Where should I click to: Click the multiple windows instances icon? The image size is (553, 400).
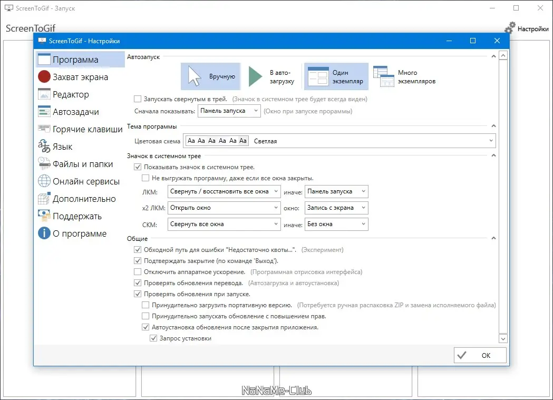click(x=383, y=76)
